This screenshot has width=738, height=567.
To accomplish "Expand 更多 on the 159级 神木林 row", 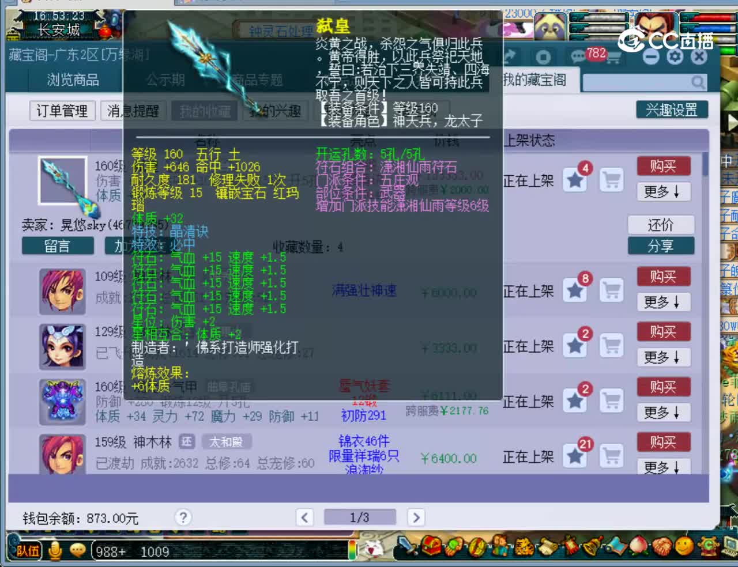I will click(x=663, y=466).
